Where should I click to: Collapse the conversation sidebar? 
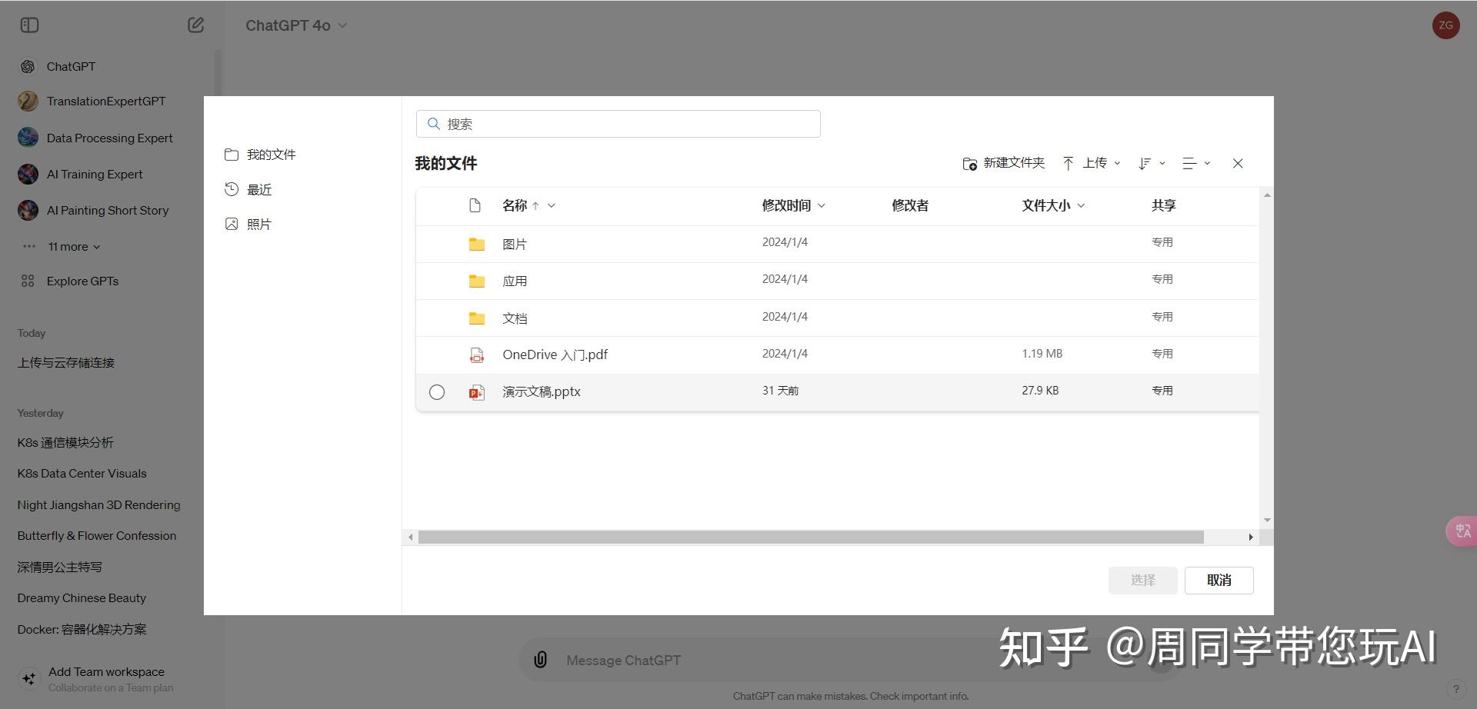29,25
